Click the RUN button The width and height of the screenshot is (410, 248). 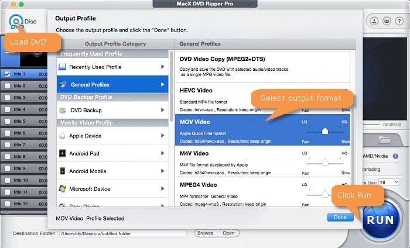tap(380, 220)
